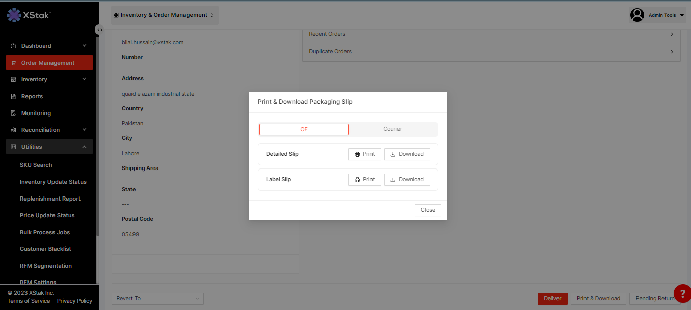
Task: Open the Inventory & Order Management switcher
Action: pyautogui.click(x=164, y=15)
